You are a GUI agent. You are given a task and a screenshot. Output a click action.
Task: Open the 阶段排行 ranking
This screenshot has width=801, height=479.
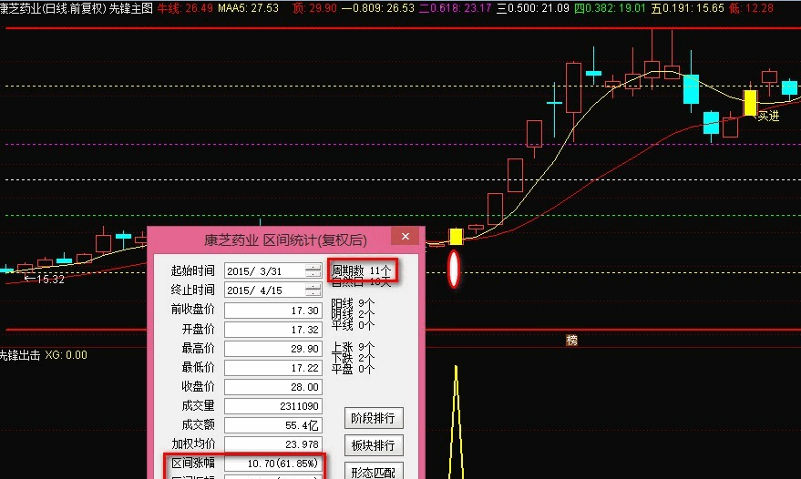pyautogui.click(x=374, y=418)
